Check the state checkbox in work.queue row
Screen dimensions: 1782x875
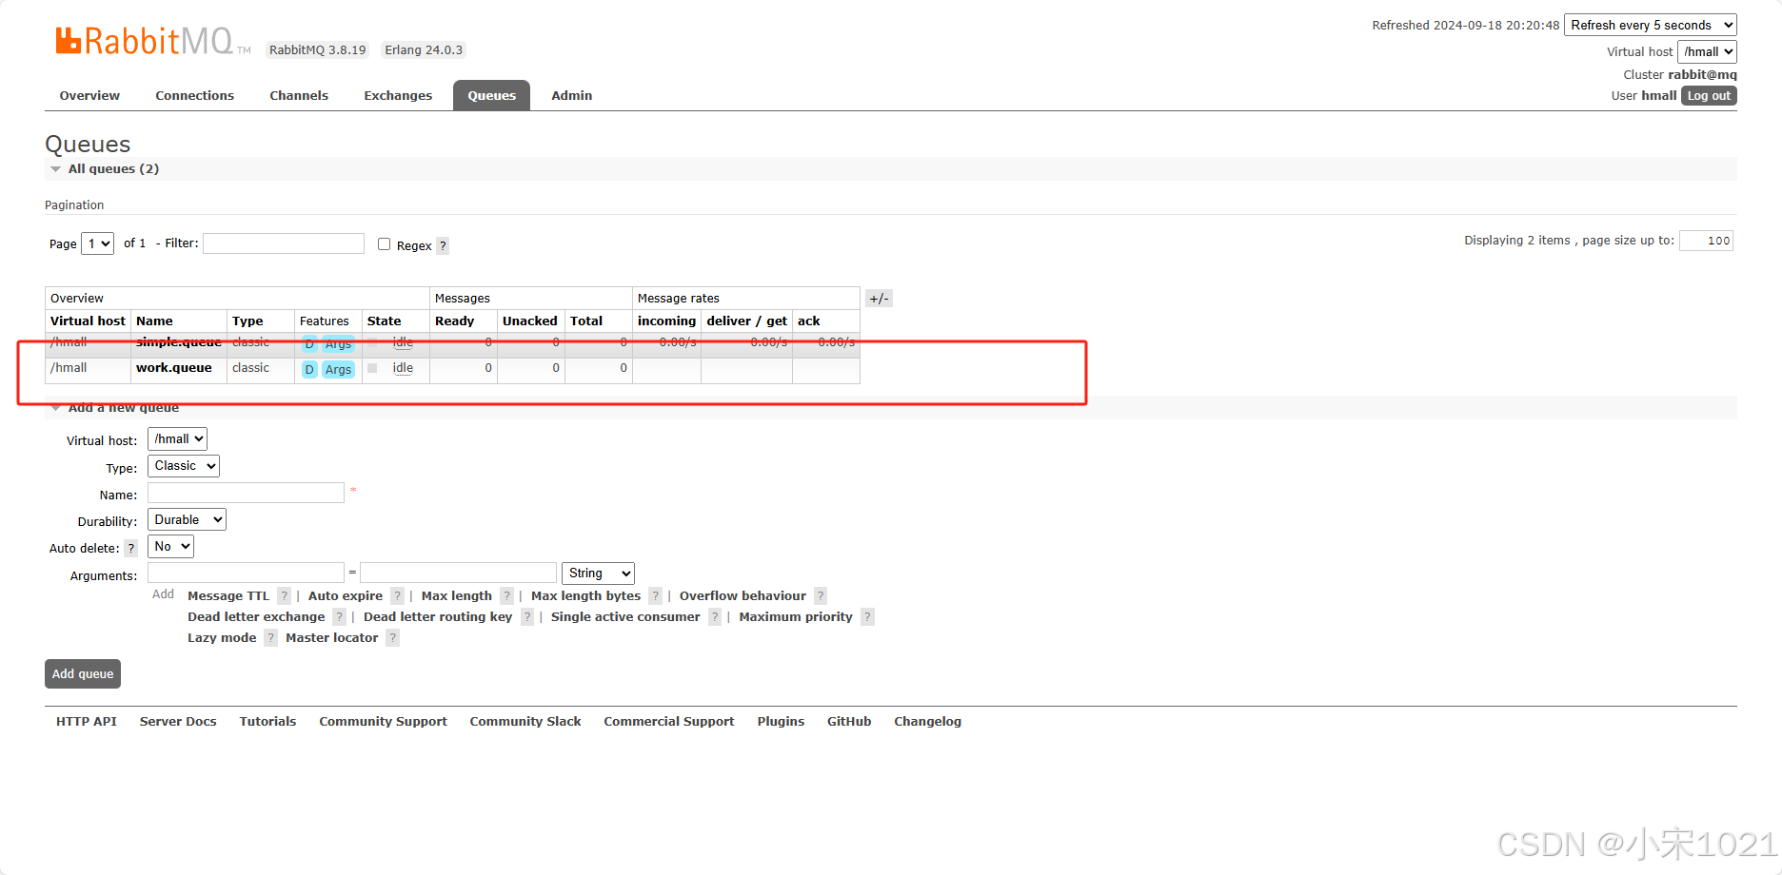point(371,368)
